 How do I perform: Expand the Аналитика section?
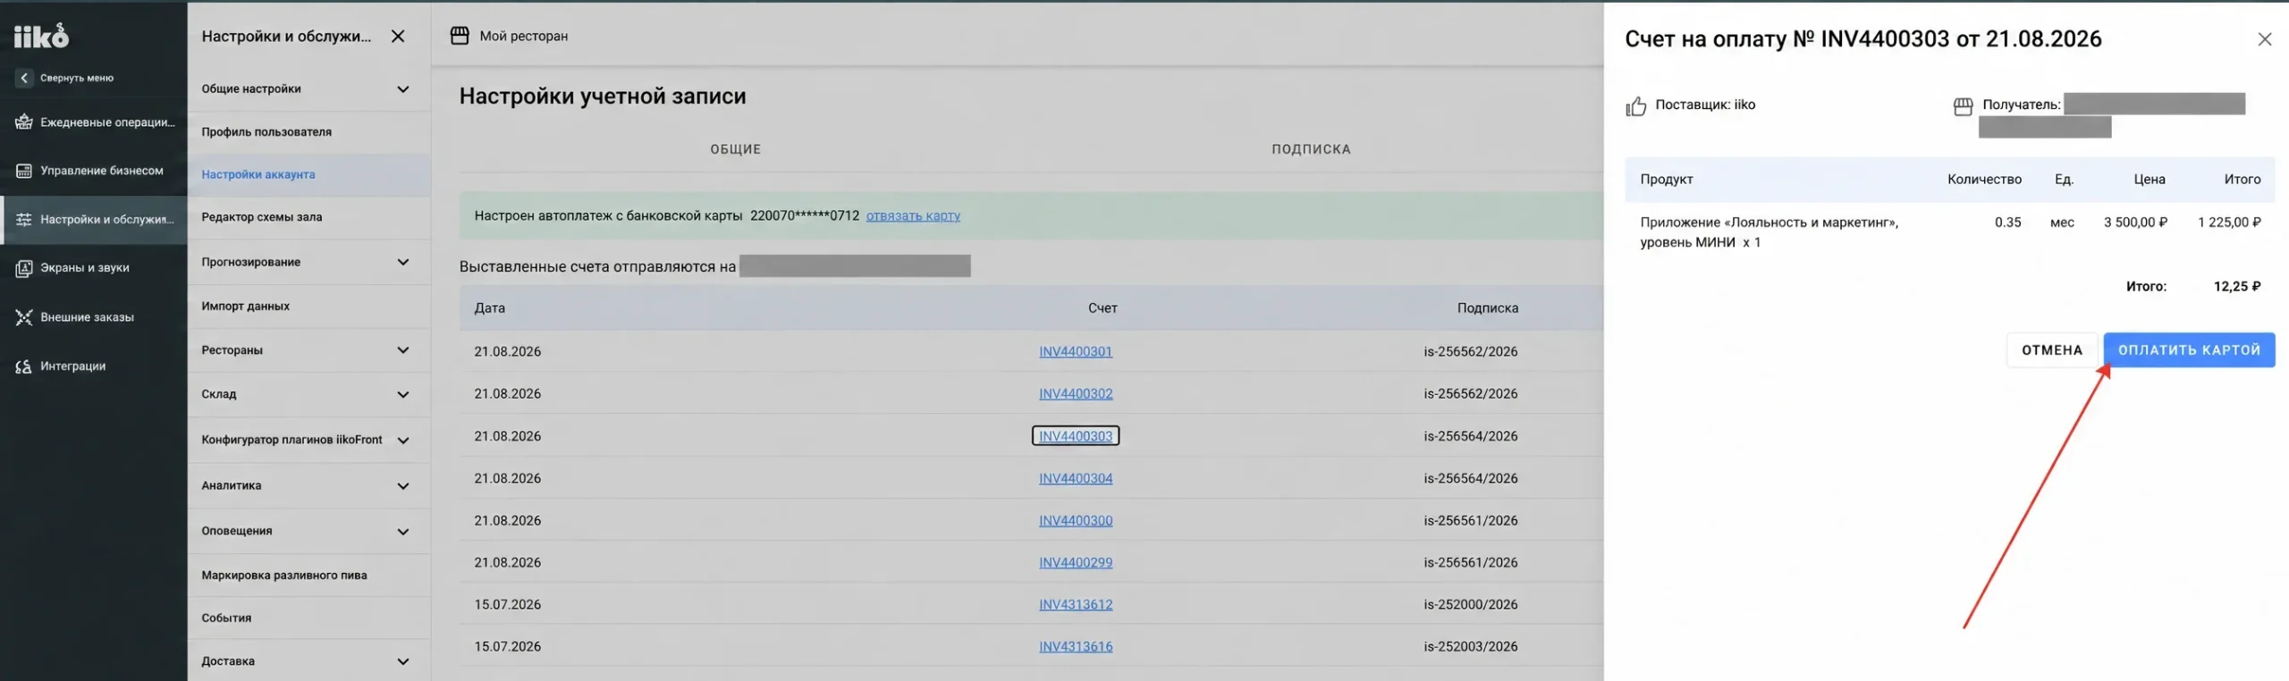pyautogui.click(x=403, y=486)
